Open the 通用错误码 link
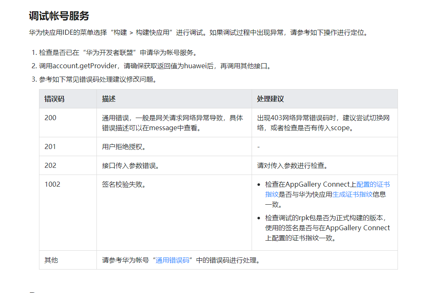The height and width of the screenshot is (293, 421). point(172,260)
